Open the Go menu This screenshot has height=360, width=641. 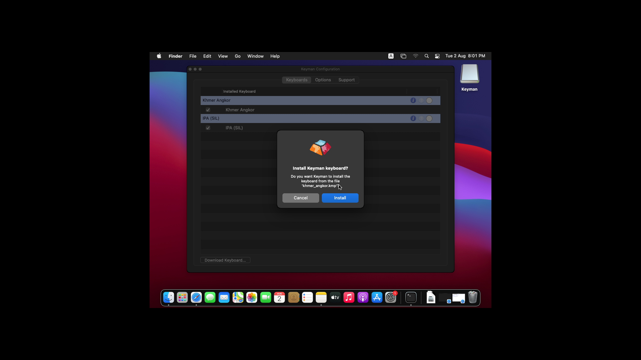[x=237, y=56]
